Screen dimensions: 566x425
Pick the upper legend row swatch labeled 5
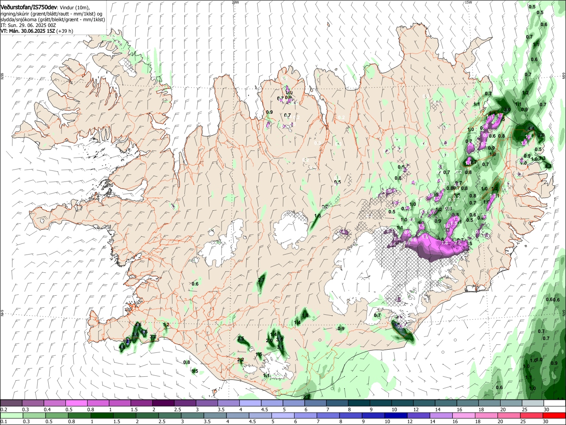[293, 403]
